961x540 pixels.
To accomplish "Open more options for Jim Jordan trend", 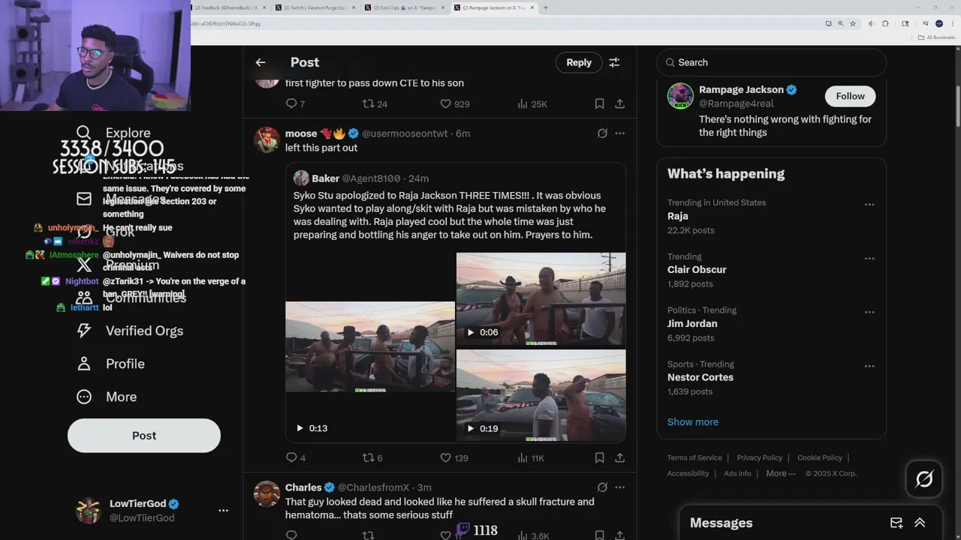I will coord(869,312).
